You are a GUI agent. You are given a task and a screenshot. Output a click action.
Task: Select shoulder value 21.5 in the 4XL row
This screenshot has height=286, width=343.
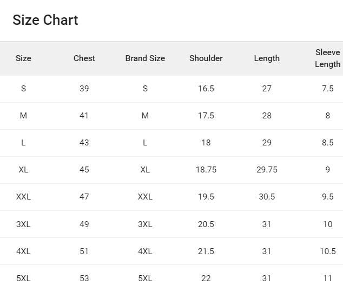[x=206, y=251]
